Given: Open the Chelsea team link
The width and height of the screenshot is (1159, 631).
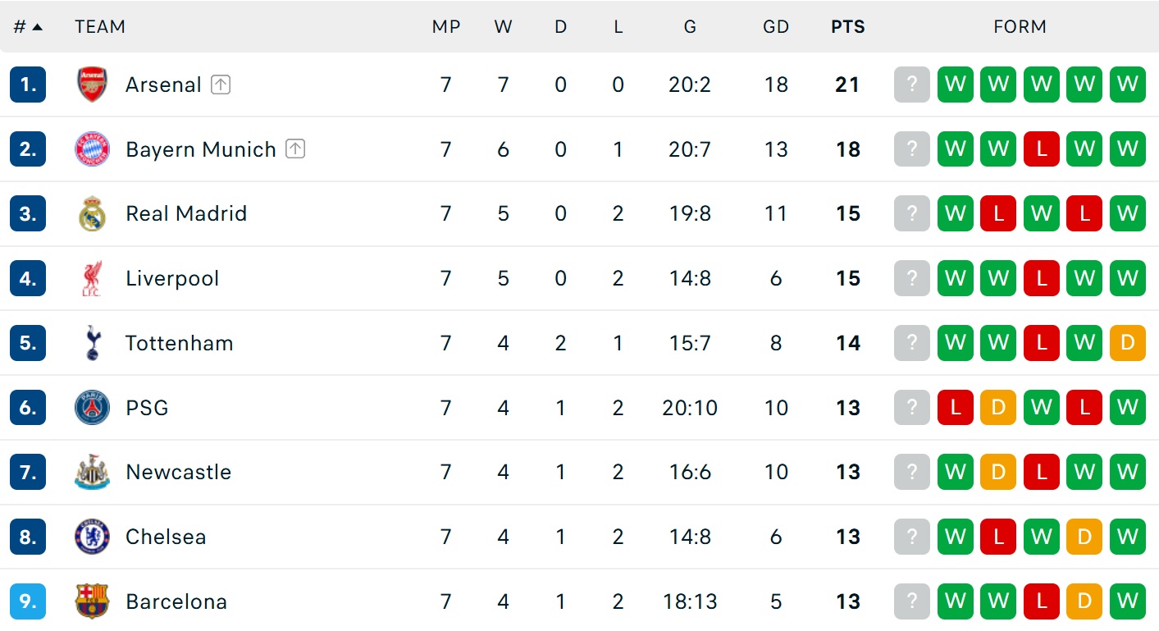Looking at the screenshot, I should tap(166, 537).
